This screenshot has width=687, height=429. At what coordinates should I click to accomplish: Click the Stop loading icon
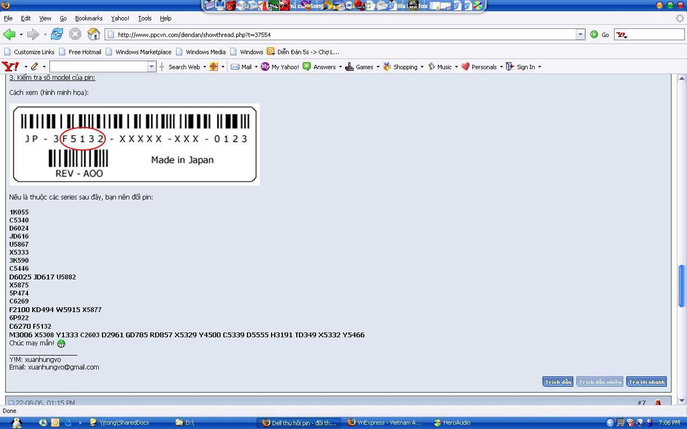(75, 34)
